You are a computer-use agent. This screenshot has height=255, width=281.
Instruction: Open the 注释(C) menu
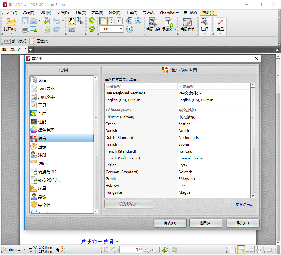(80, 13)
